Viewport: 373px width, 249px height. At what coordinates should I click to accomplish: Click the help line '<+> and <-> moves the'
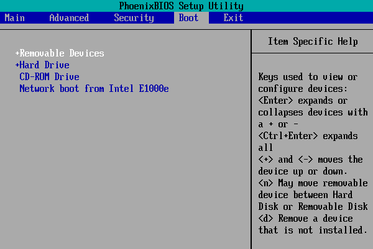[310, 160]
